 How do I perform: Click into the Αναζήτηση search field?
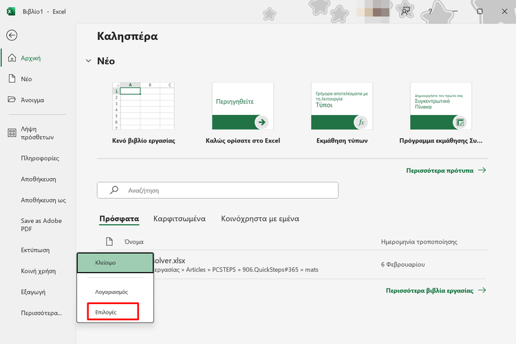tap(217, 191)
